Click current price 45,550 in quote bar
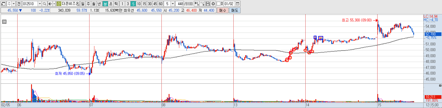The width and height of the screenshot is (442, 108). coord(13,10)
